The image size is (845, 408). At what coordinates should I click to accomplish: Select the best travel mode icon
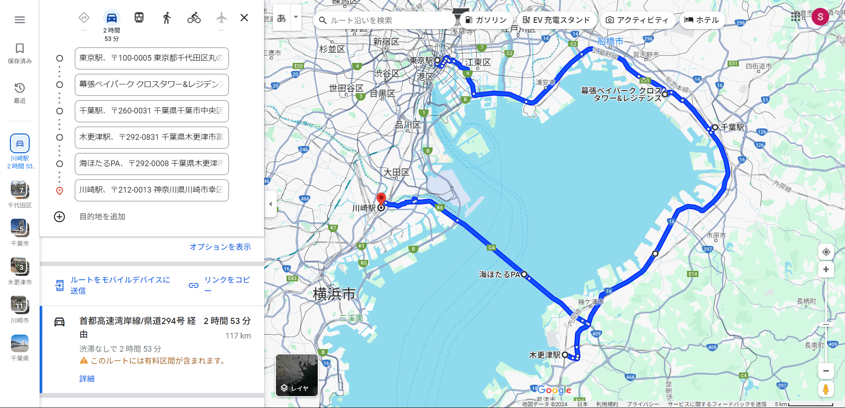(84, 18)
